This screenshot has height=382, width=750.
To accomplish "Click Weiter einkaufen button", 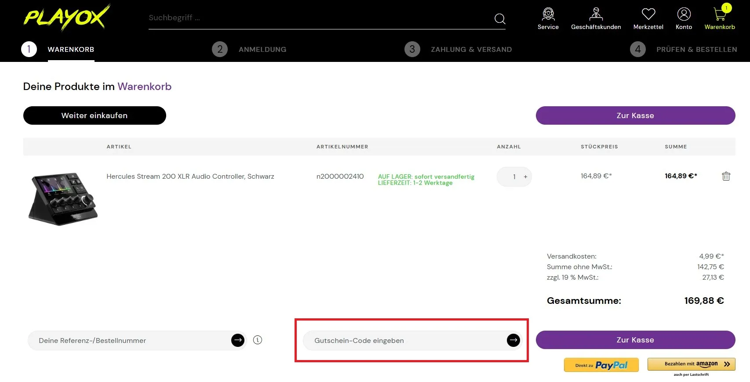I will (95, 115).
